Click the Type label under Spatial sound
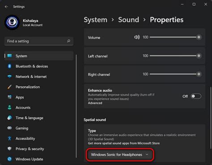Screen dimensions: 212x165 (x=92, y=131)
